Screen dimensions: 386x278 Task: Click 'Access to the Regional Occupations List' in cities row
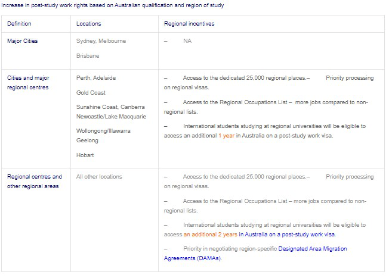pyautogui.click(x=235, y=102)
